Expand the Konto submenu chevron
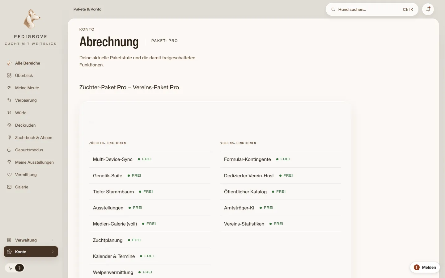The height and width of the screenshot is (278, 445). pyautogui.click(x=53, y=252)
